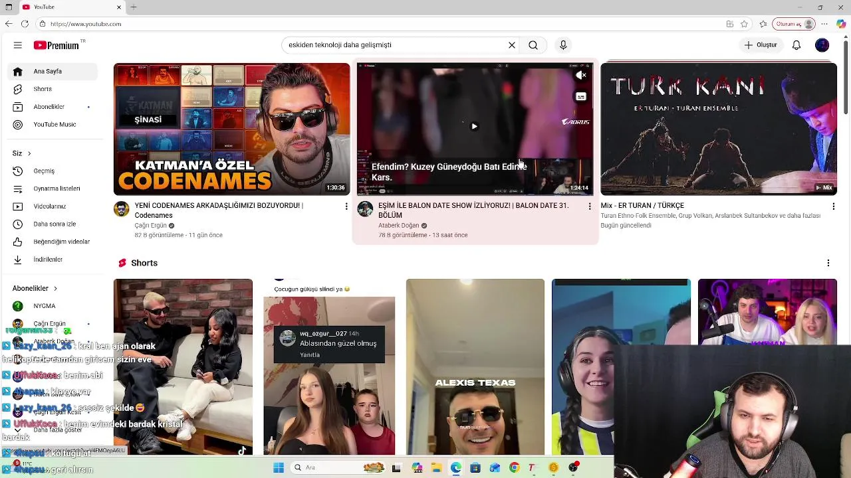Reload the page with the refresh icon
This screenshot has width=851, height=478.
click(25, 24)
